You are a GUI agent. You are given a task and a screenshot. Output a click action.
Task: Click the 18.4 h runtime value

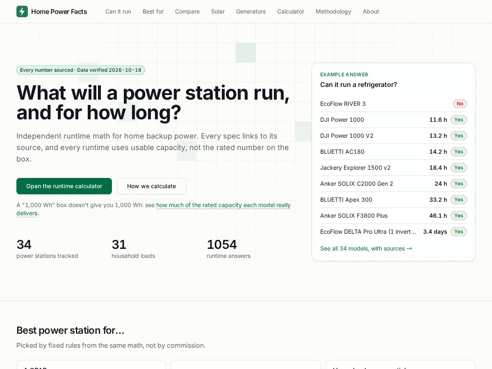438,168
